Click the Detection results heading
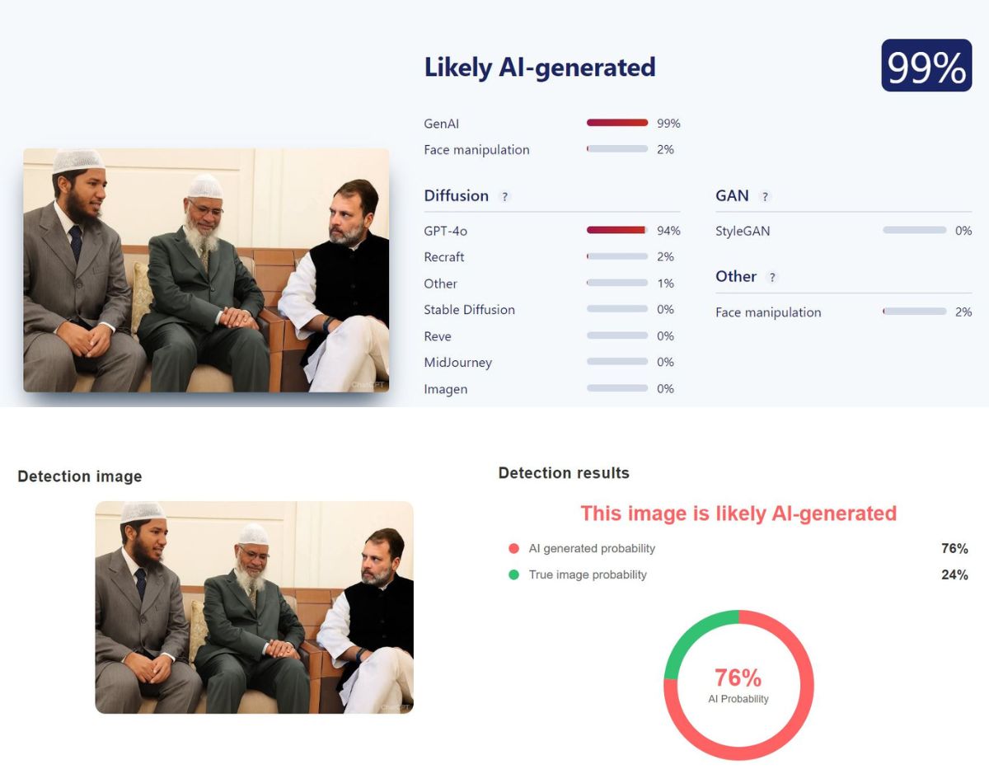This screenshot has width=989, height=783. [564, 473]
